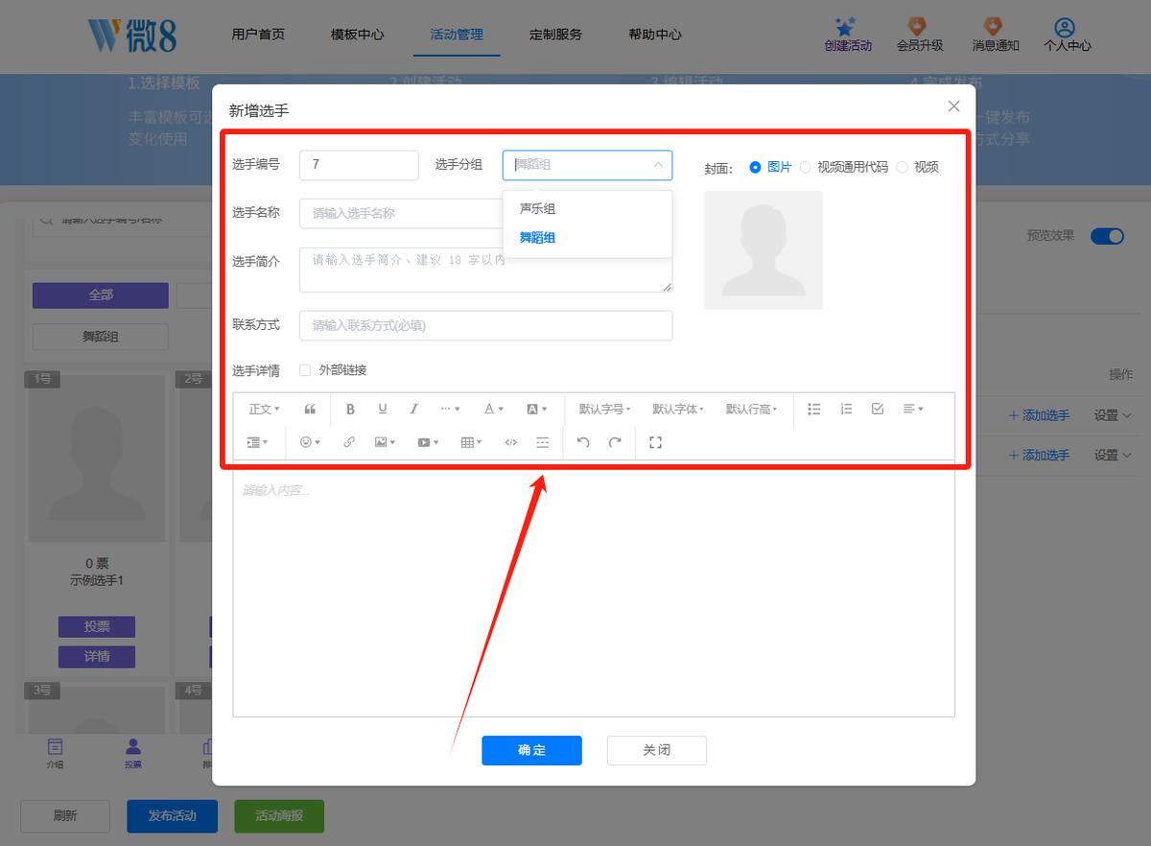
Task: Apply bold formatting in the editor
Action: click(x=350, y=410)
